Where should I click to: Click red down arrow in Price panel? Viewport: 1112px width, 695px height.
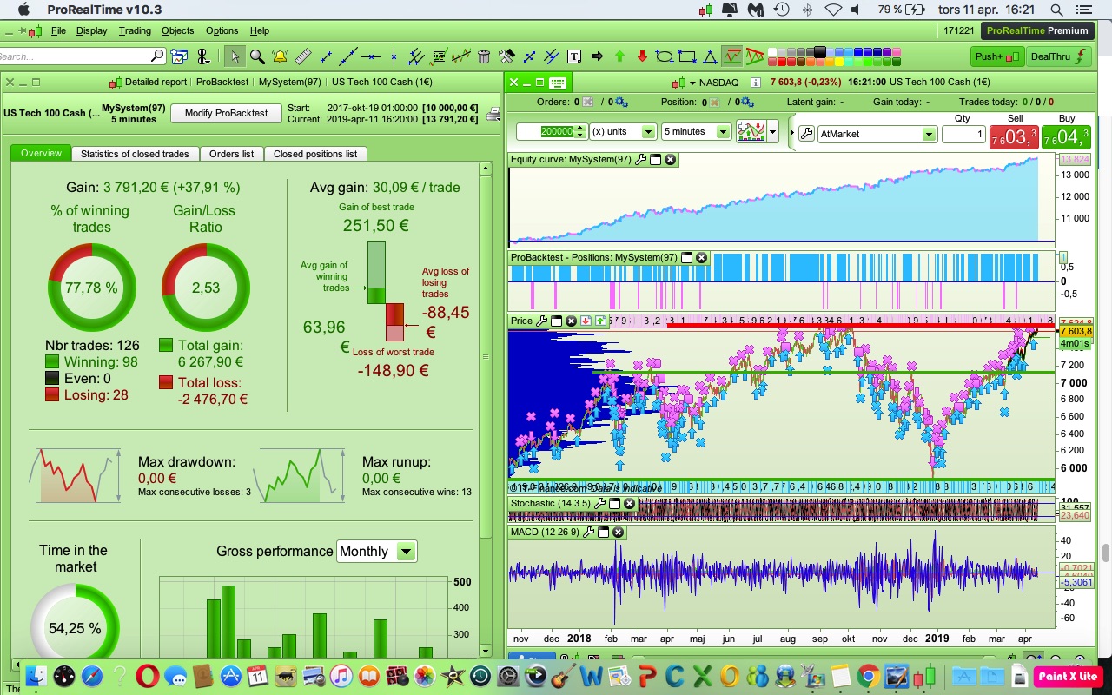click(x=586, y=321)
